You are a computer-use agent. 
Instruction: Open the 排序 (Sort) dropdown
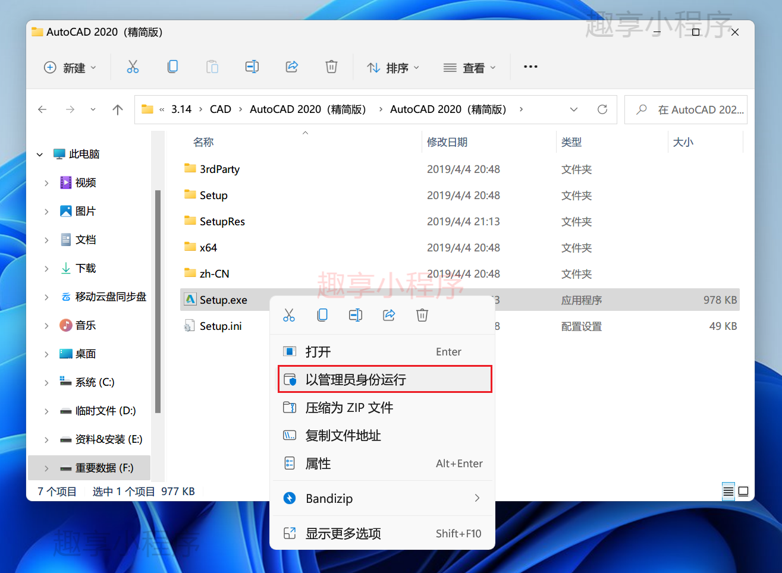tap(393, 68)
